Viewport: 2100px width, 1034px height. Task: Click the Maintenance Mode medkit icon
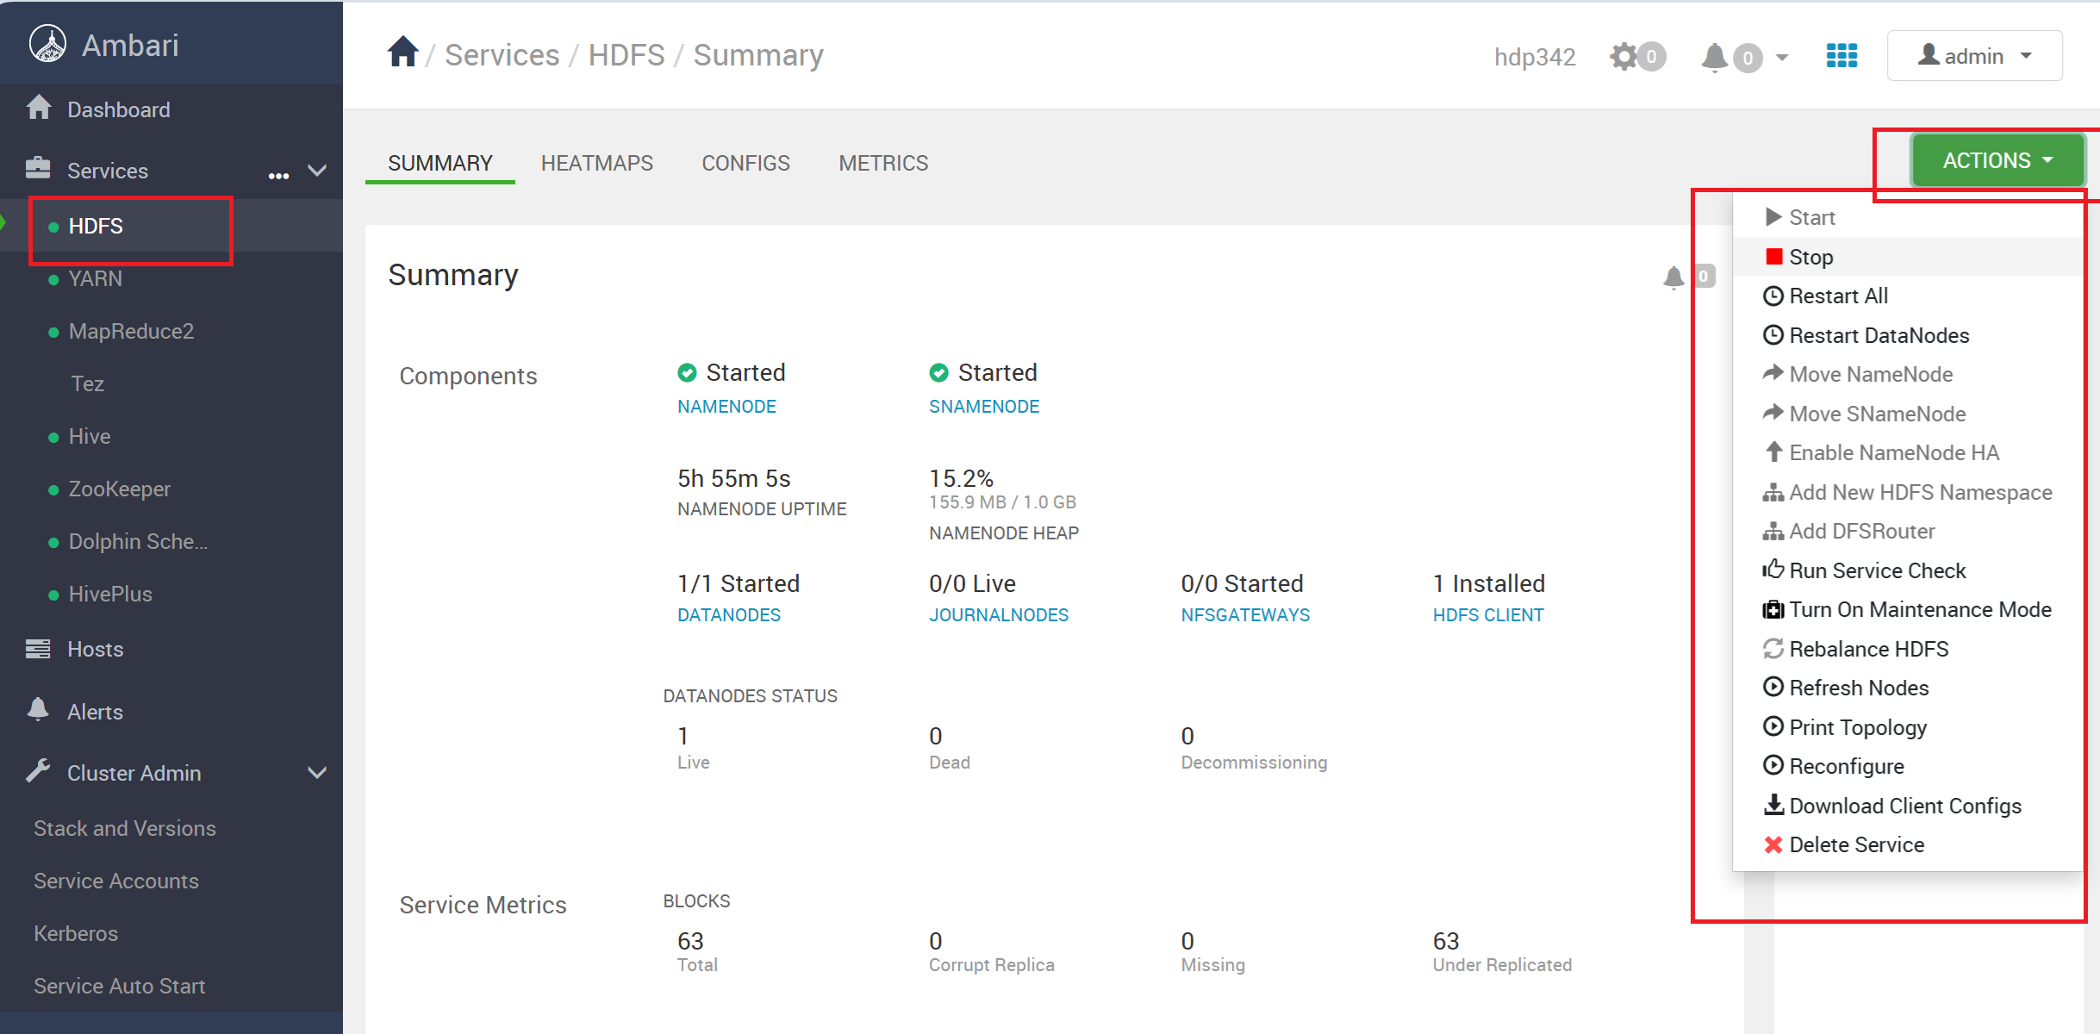(1773, 609)
